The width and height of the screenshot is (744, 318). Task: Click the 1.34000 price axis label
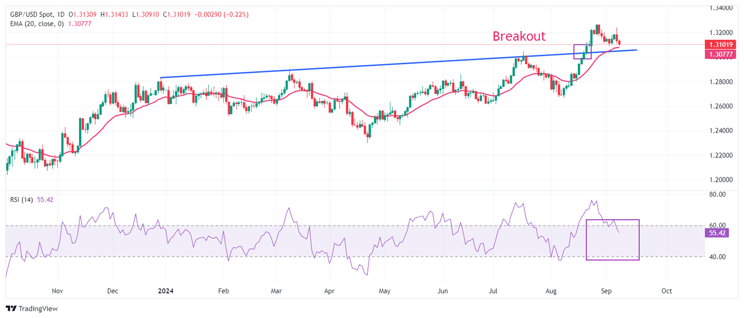720,8
